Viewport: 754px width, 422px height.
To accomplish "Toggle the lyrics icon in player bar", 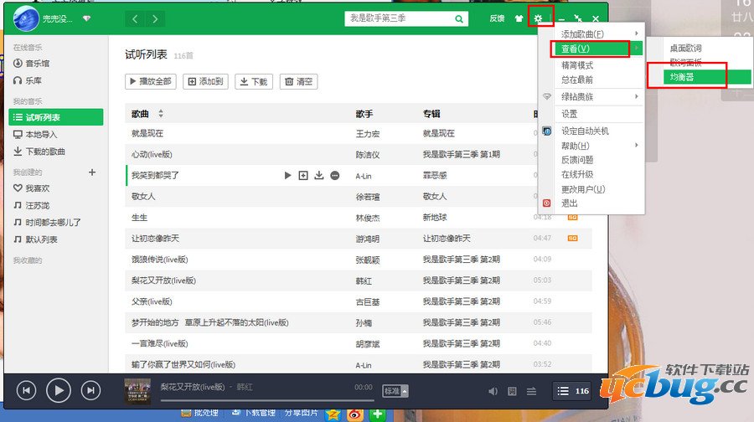I will pos(512,391).
